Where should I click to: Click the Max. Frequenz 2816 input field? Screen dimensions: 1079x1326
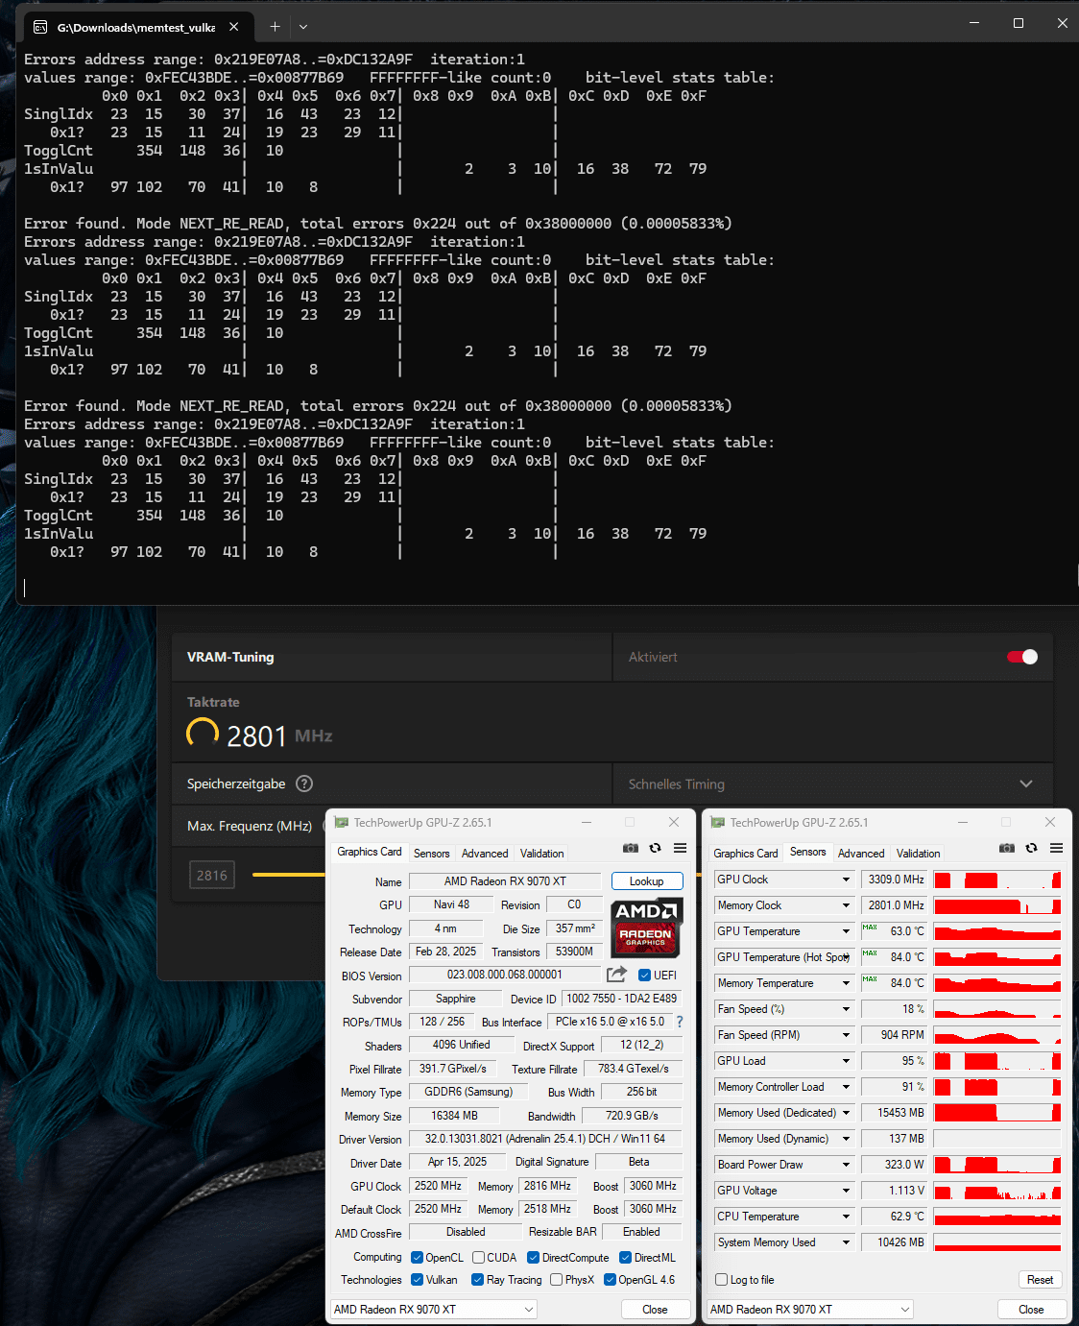212,875
